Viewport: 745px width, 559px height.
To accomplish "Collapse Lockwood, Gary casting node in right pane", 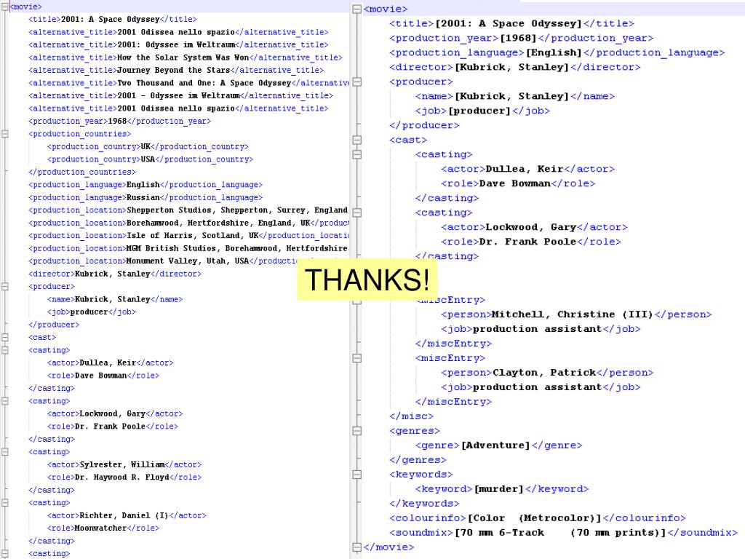I will click(357, 213).
